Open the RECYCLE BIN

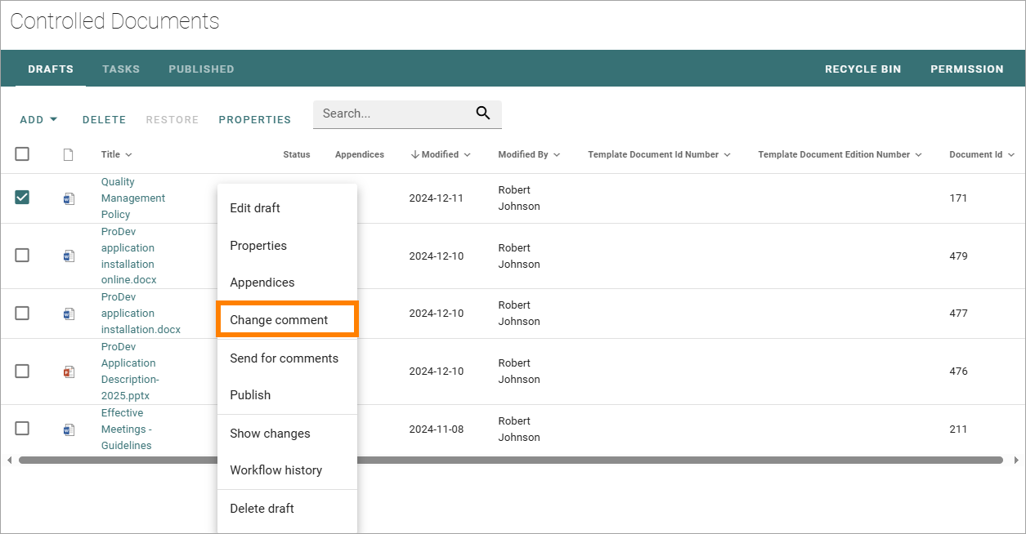click(862, 69)
